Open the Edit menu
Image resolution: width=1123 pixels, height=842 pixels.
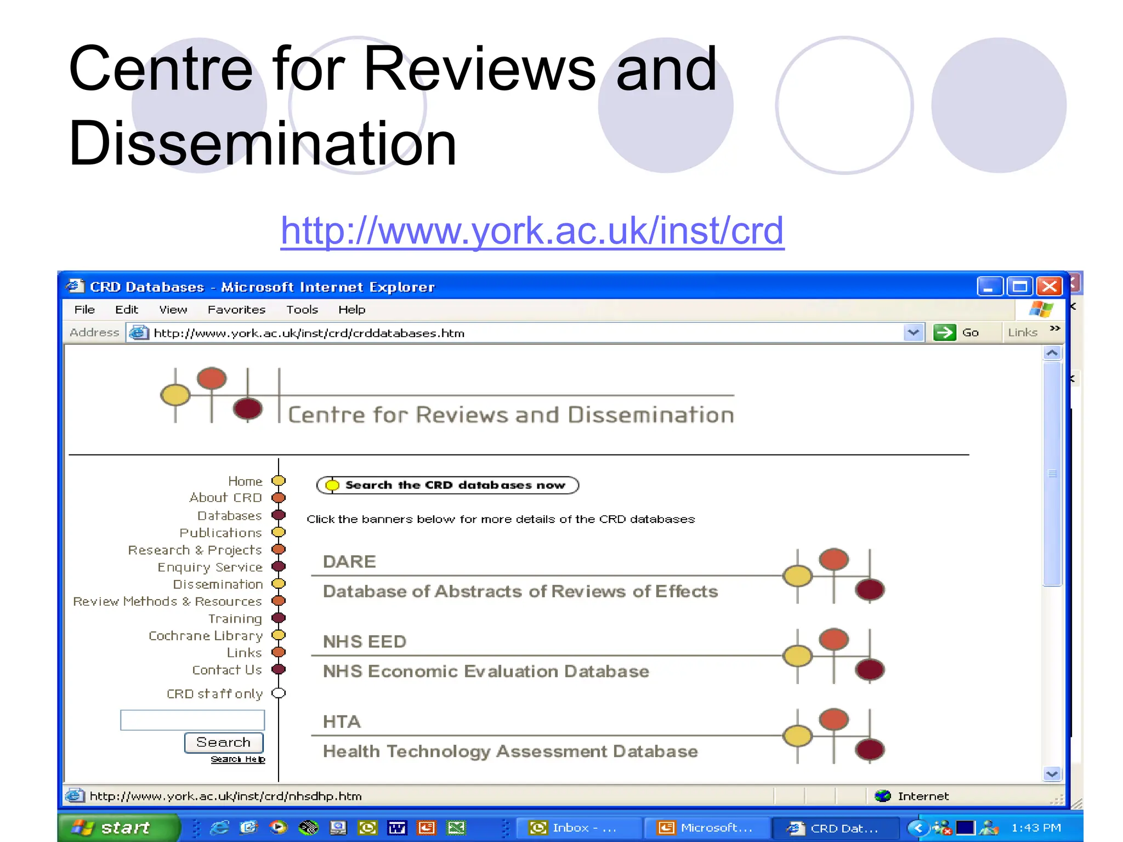point(127,309)
